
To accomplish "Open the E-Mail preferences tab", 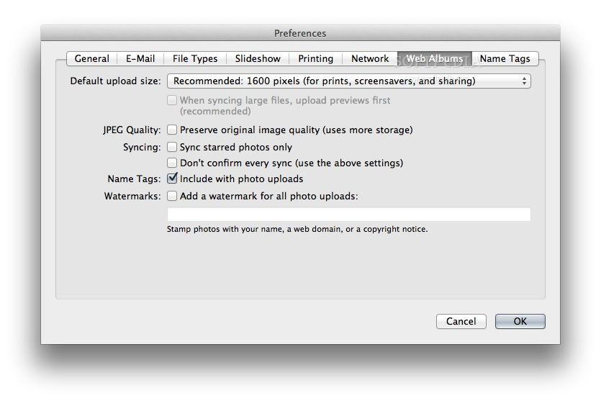I will (x=140, y=58).
